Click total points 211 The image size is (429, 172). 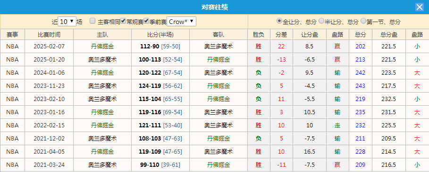360,139
